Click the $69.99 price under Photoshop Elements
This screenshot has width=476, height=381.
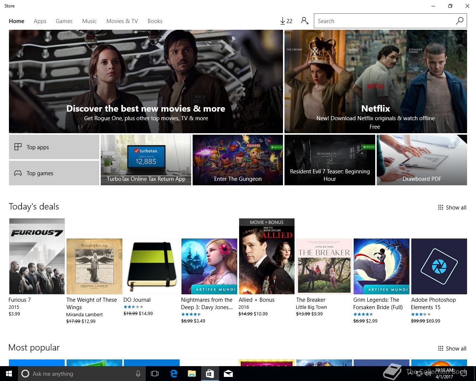point(433,321)
